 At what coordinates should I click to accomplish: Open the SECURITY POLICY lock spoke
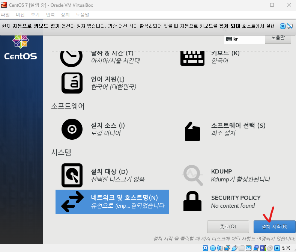222,201
